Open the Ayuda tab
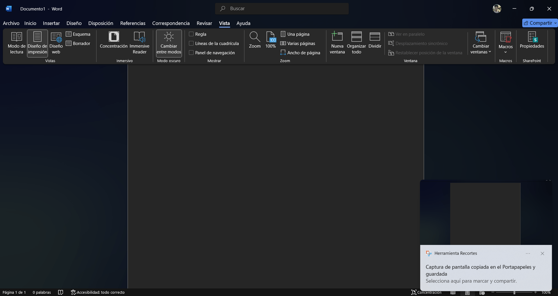The image size is (558, 296). pyautogui.click(x=243, y=23)
